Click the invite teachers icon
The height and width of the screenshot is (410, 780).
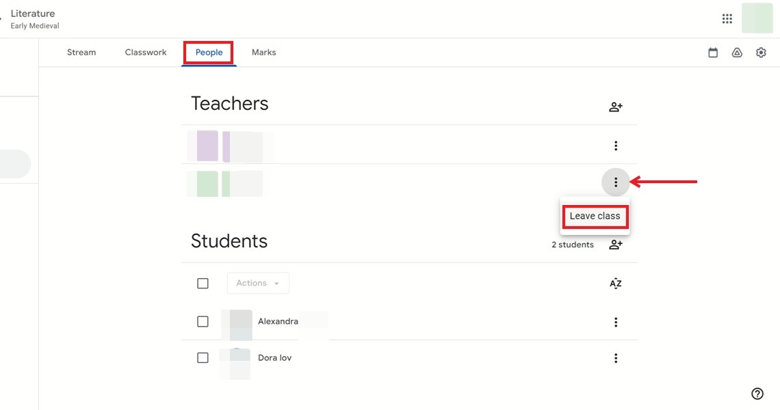click(x=615, y=107)
